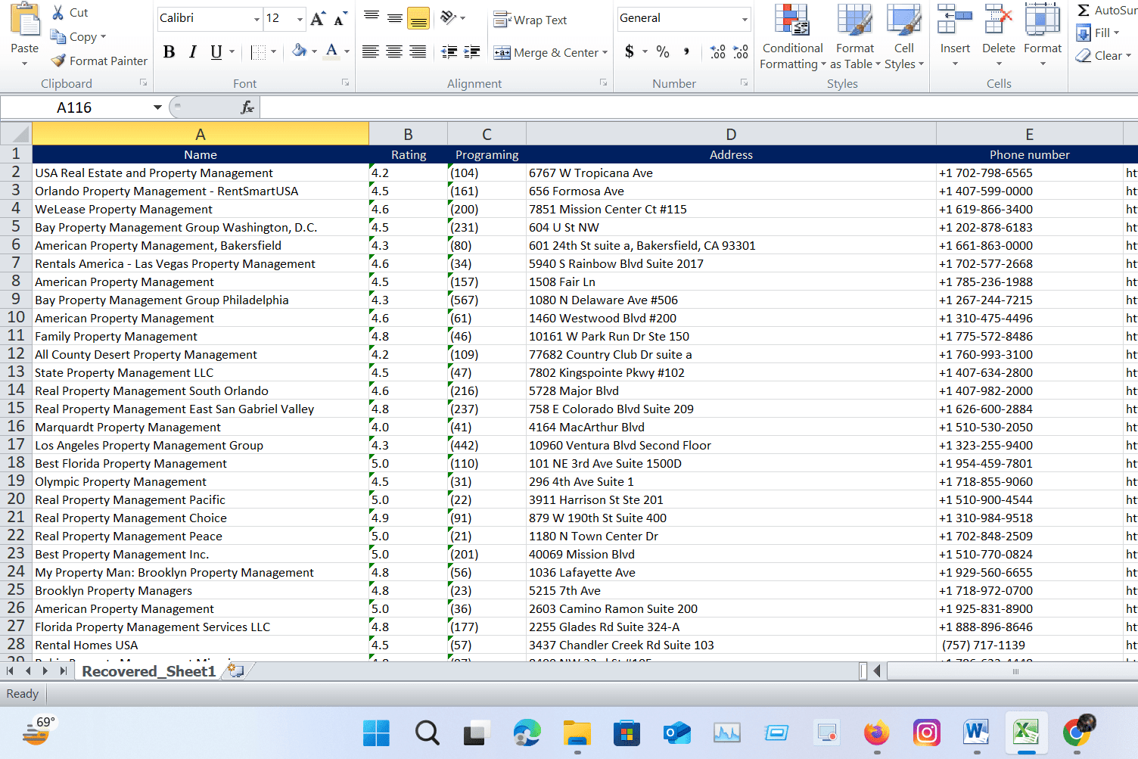The height and width of the screenshot is (759, 1138).
Task: Click the Cut scissors icon
Action: pyautogui.click(x=58, y=12)
